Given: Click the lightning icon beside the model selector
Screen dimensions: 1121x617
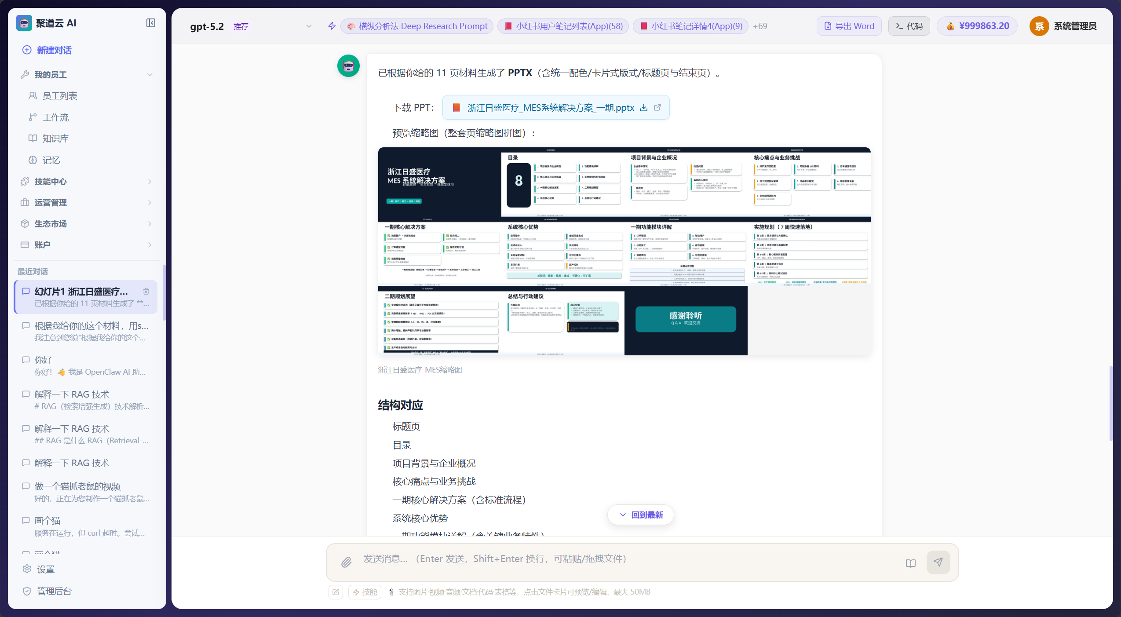Looking at the screenshot, I should click(x=331, y=26).
